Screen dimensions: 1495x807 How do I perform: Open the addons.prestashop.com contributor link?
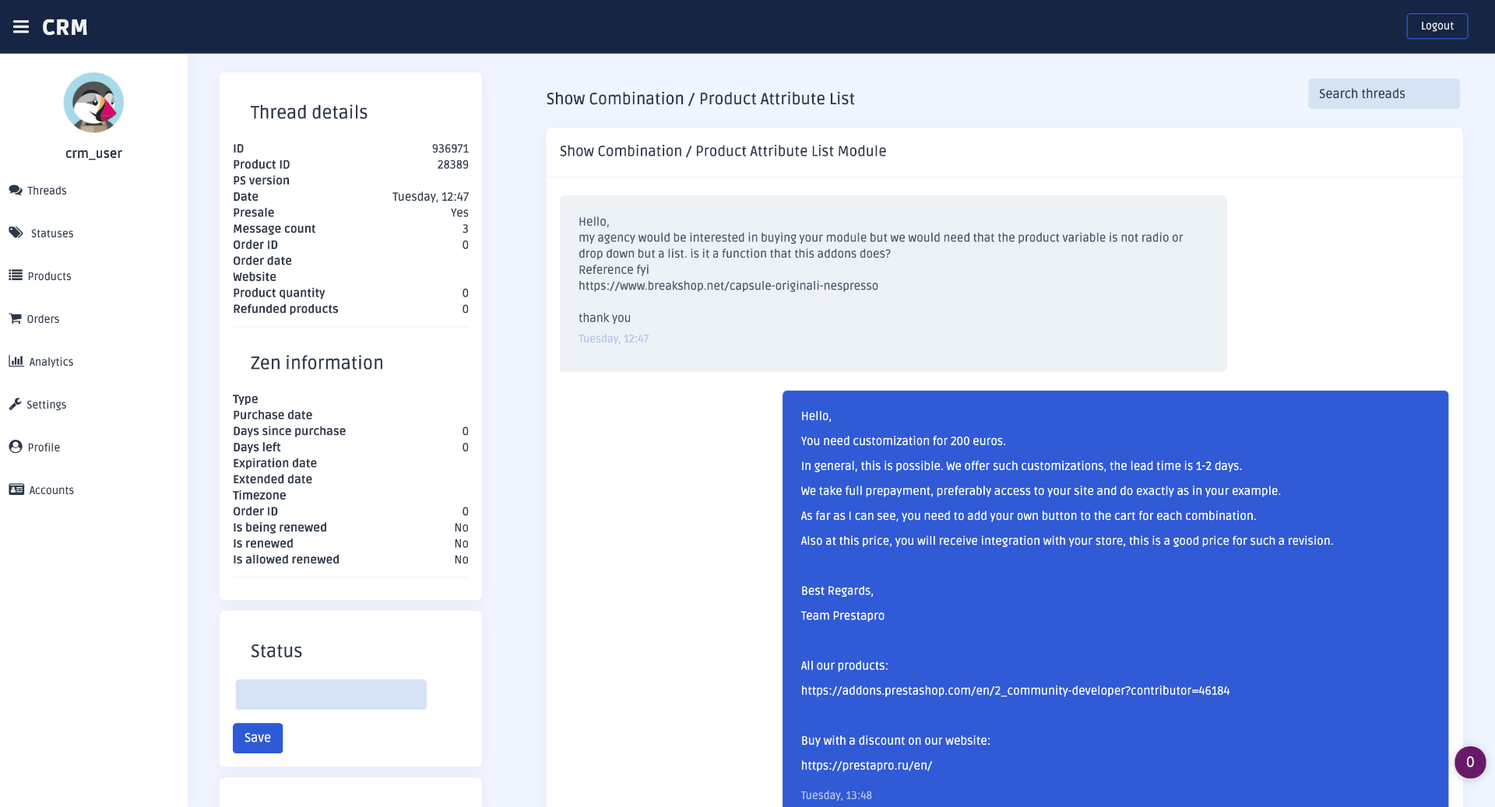(x=1015, y=690)
